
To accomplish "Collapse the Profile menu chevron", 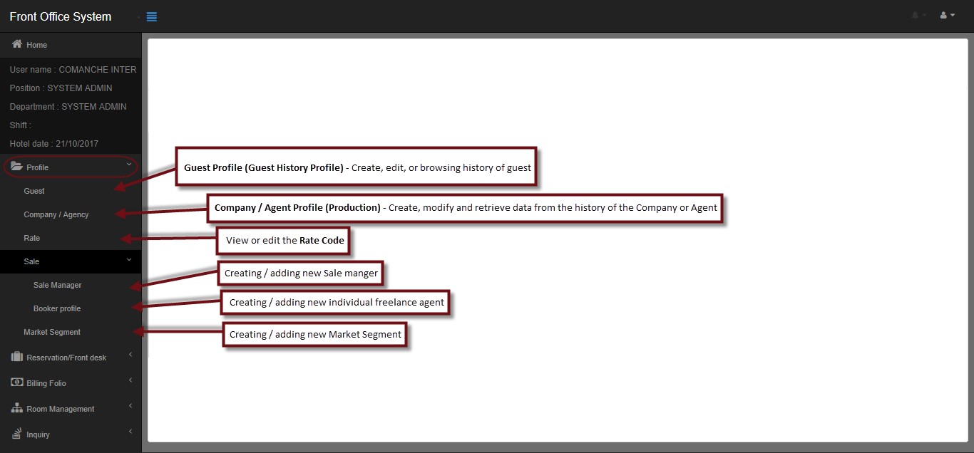I will 129,165.
